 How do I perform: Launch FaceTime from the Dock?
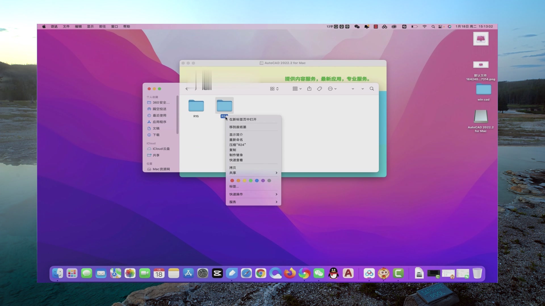[x=144, y=273]
